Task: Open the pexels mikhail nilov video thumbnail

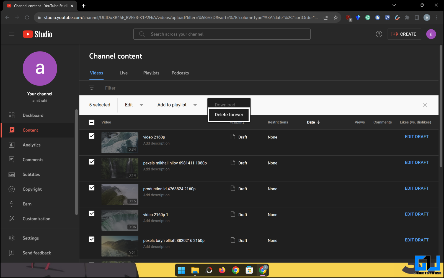Action: 120,168
